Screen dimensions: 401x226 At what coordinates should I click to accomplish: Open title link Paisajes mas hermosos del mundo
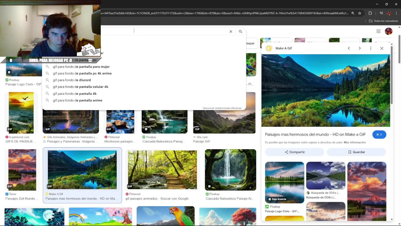coord(315,134)
